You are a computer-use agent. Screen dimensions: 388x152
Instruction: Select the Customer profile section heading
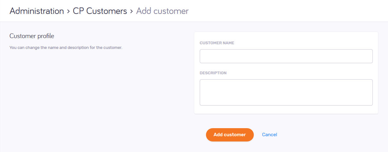tap(32, 36)
